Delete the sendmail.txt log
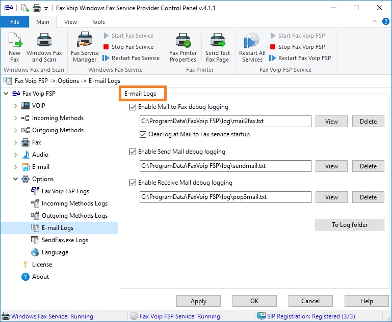Viewport: 392px width, 322px height. click(368, 166)
